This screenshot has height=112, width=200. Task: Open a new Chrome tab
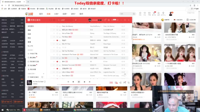pos(28,2)
